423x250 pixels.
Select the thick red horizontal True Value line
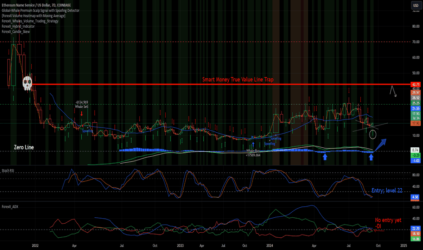[221, 85]
